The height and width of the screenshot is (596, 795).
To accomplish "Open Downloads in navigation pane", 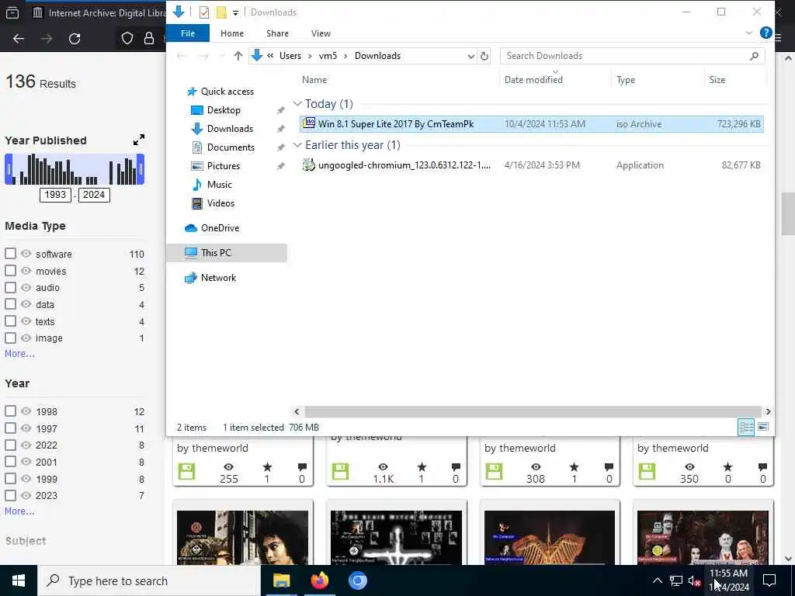I will point(230,129).
